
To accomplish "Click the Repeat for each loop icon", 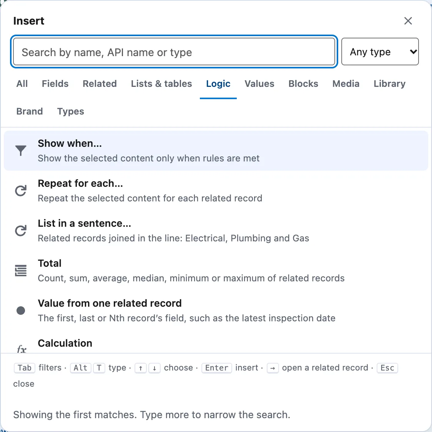I will (21, 191).
